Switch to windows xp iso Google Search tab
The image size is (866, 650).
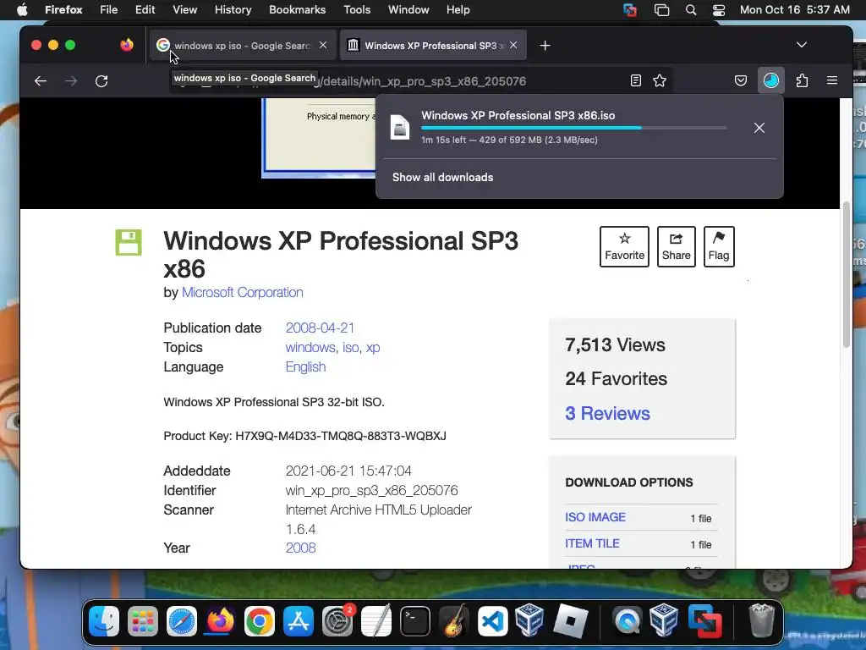click(x=242, y=46)
